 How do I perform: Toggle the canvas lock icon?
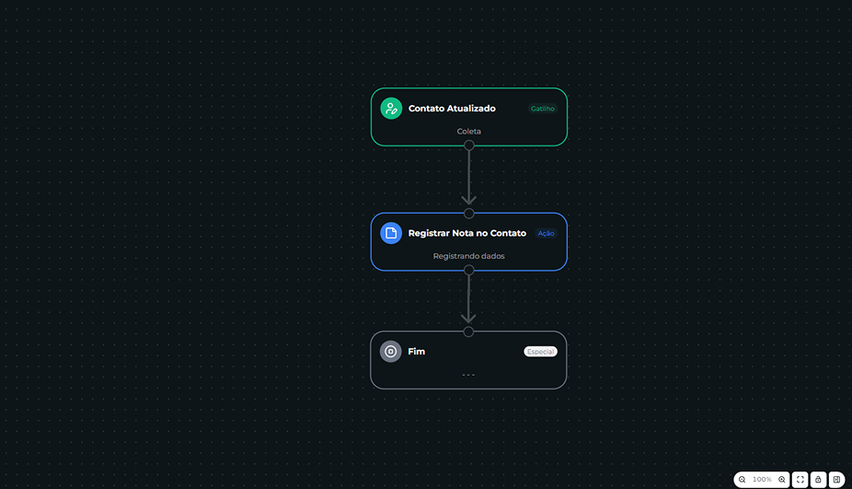(x=818, y=479)
